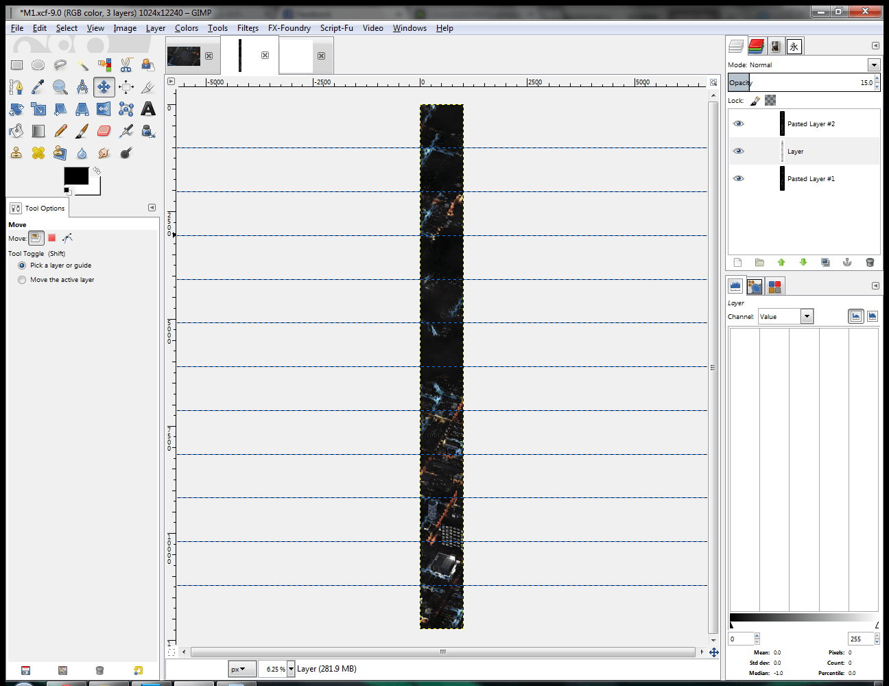The height and width of the screenshot is (686, 889).
Task: Select the Zoom magnifier tool
Action: click(x=60, y=87)
